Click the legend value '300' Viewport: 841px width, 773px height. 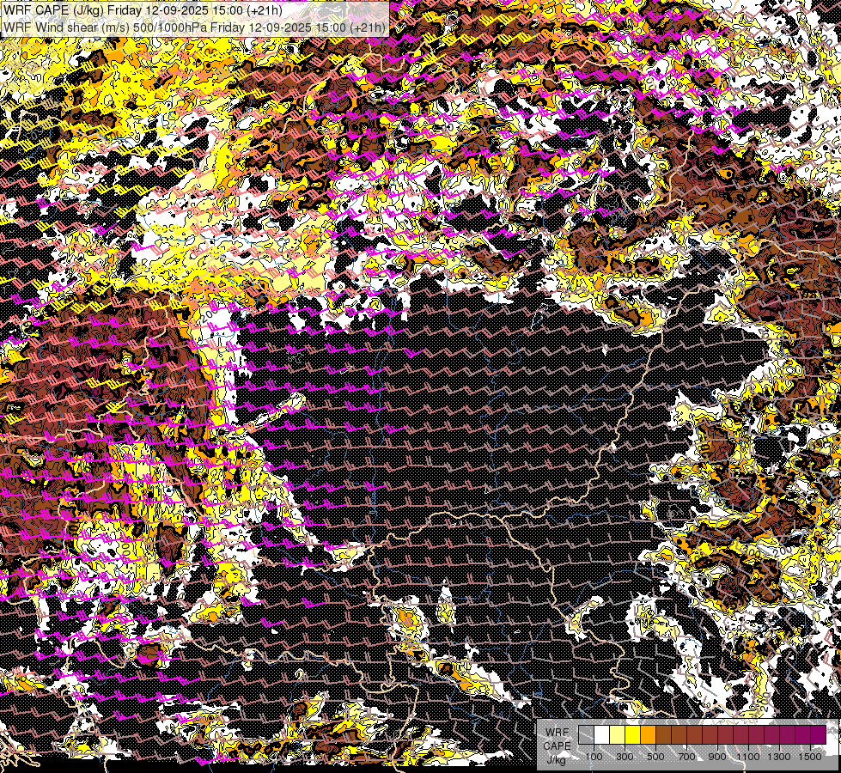point(625,757)
